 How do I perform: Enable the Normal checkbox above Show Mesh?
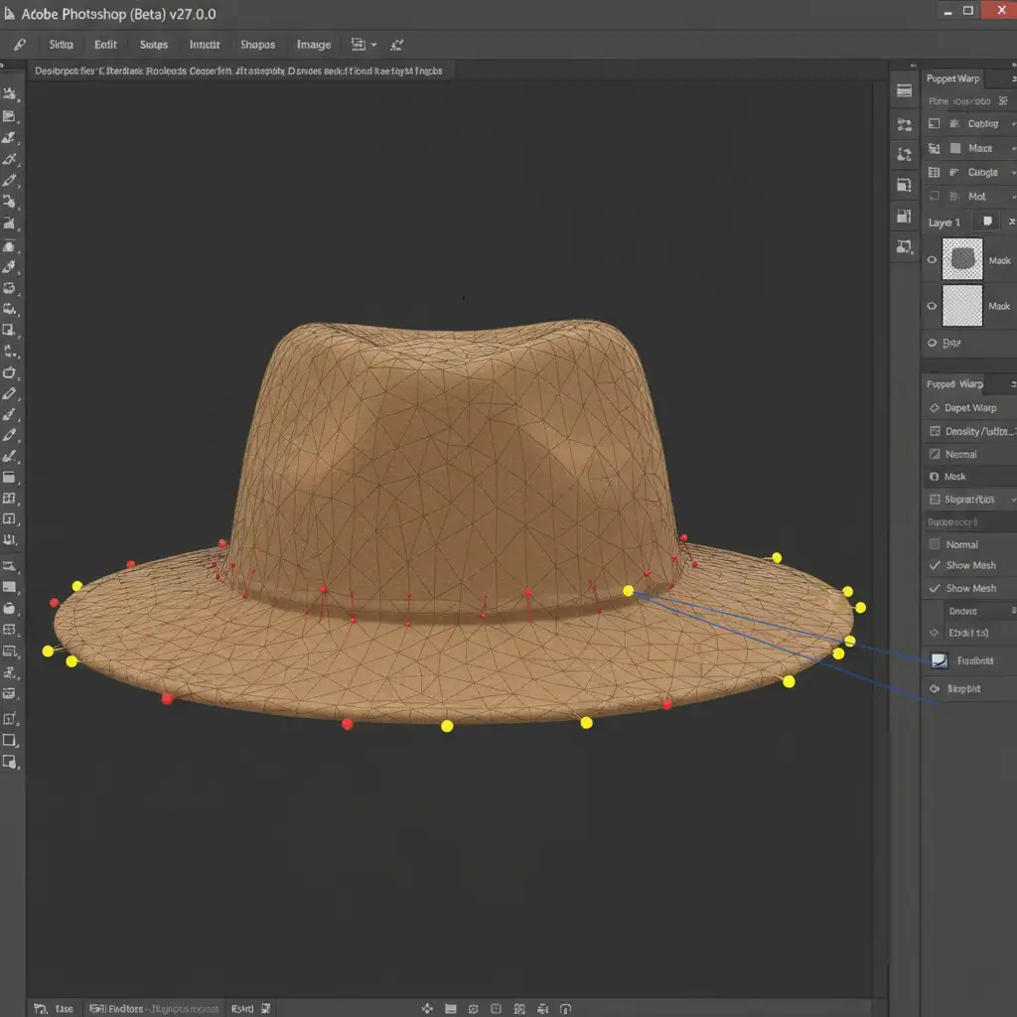(935, 544)
